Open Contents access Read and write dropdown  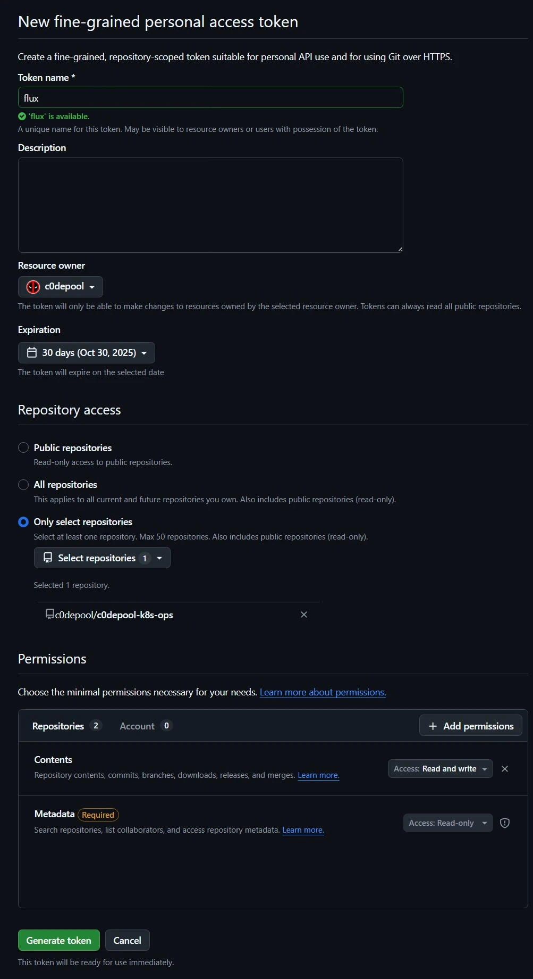(440, 769)
